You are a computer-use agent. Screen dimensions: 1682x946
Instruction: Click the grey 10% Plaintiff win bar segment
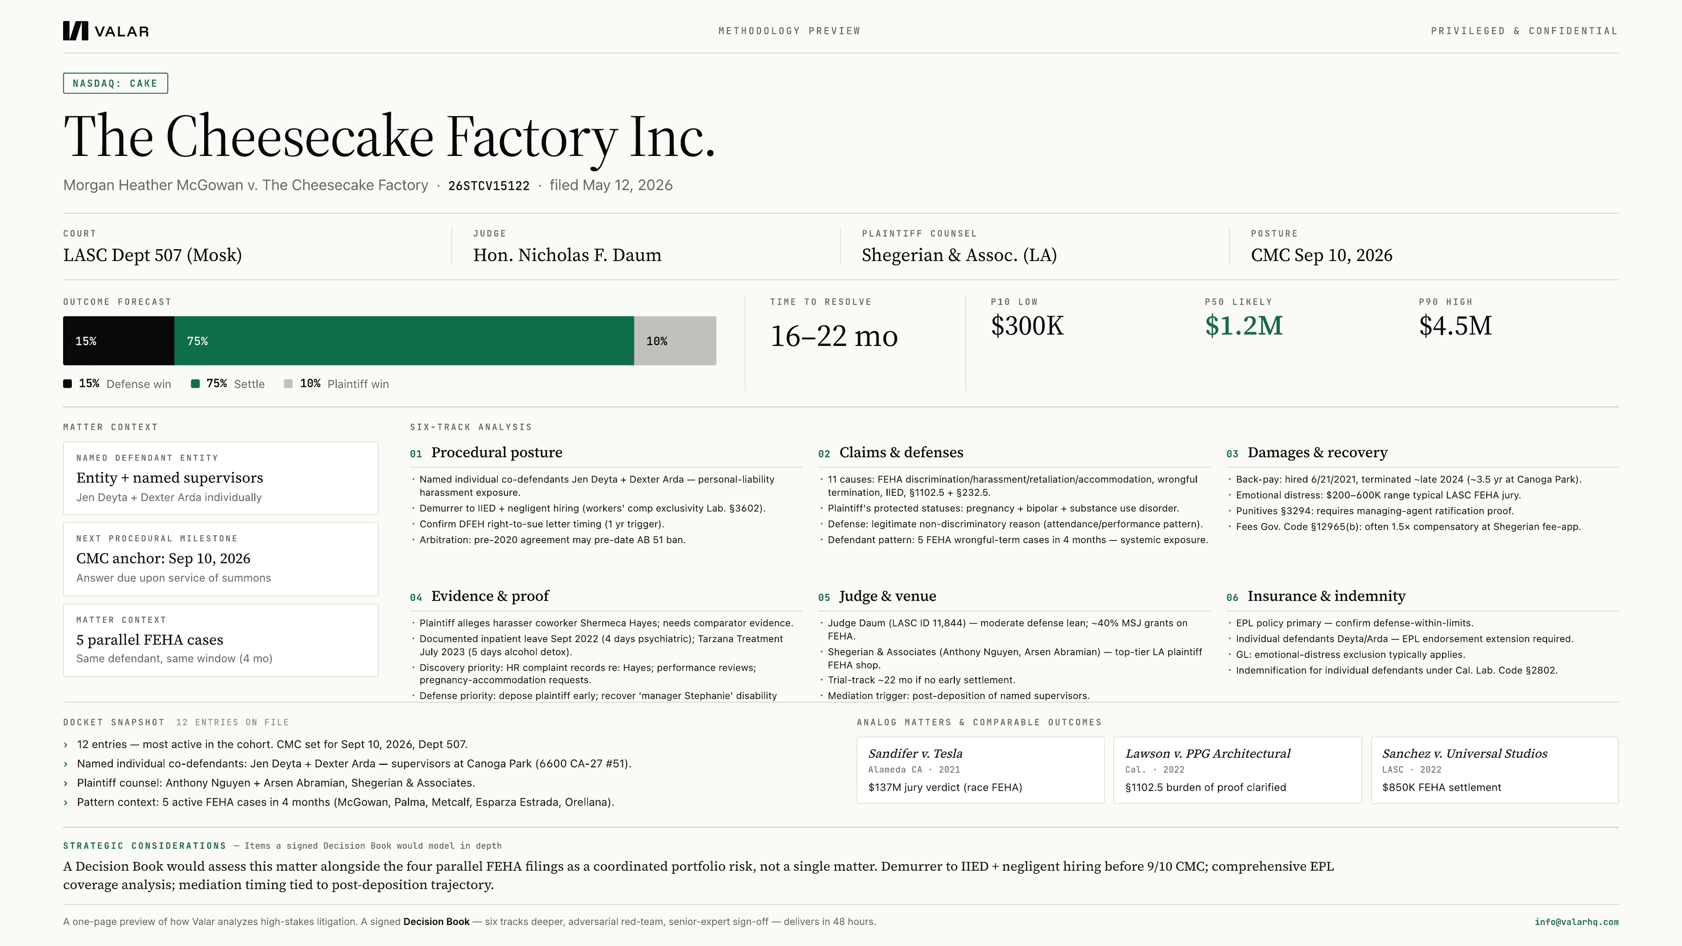(x=675, y=341)
